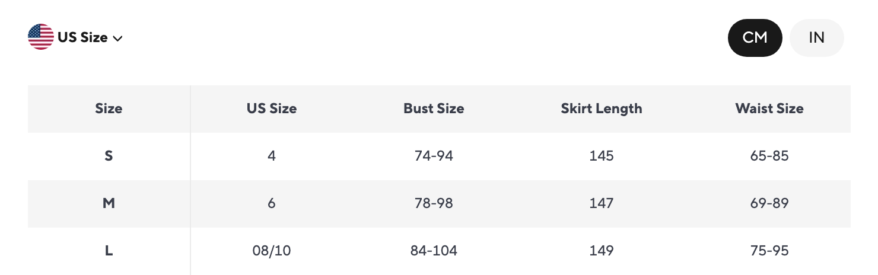
Task: Click the US flag icon
Action: coord(41,37)
